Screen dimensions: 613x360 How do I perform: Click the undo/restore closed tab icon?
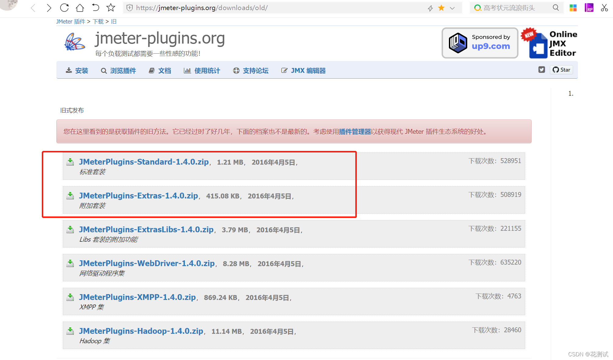[x=95, y=8]
